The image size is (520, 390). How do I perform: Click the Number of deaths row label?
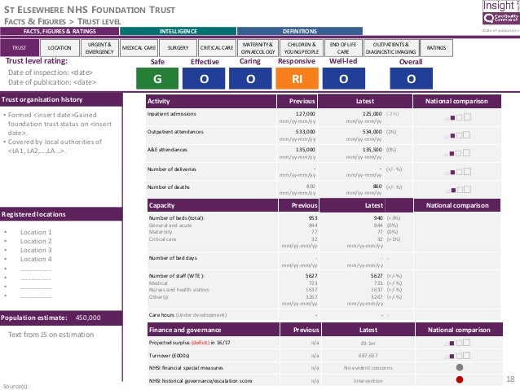tap(169, 187)
